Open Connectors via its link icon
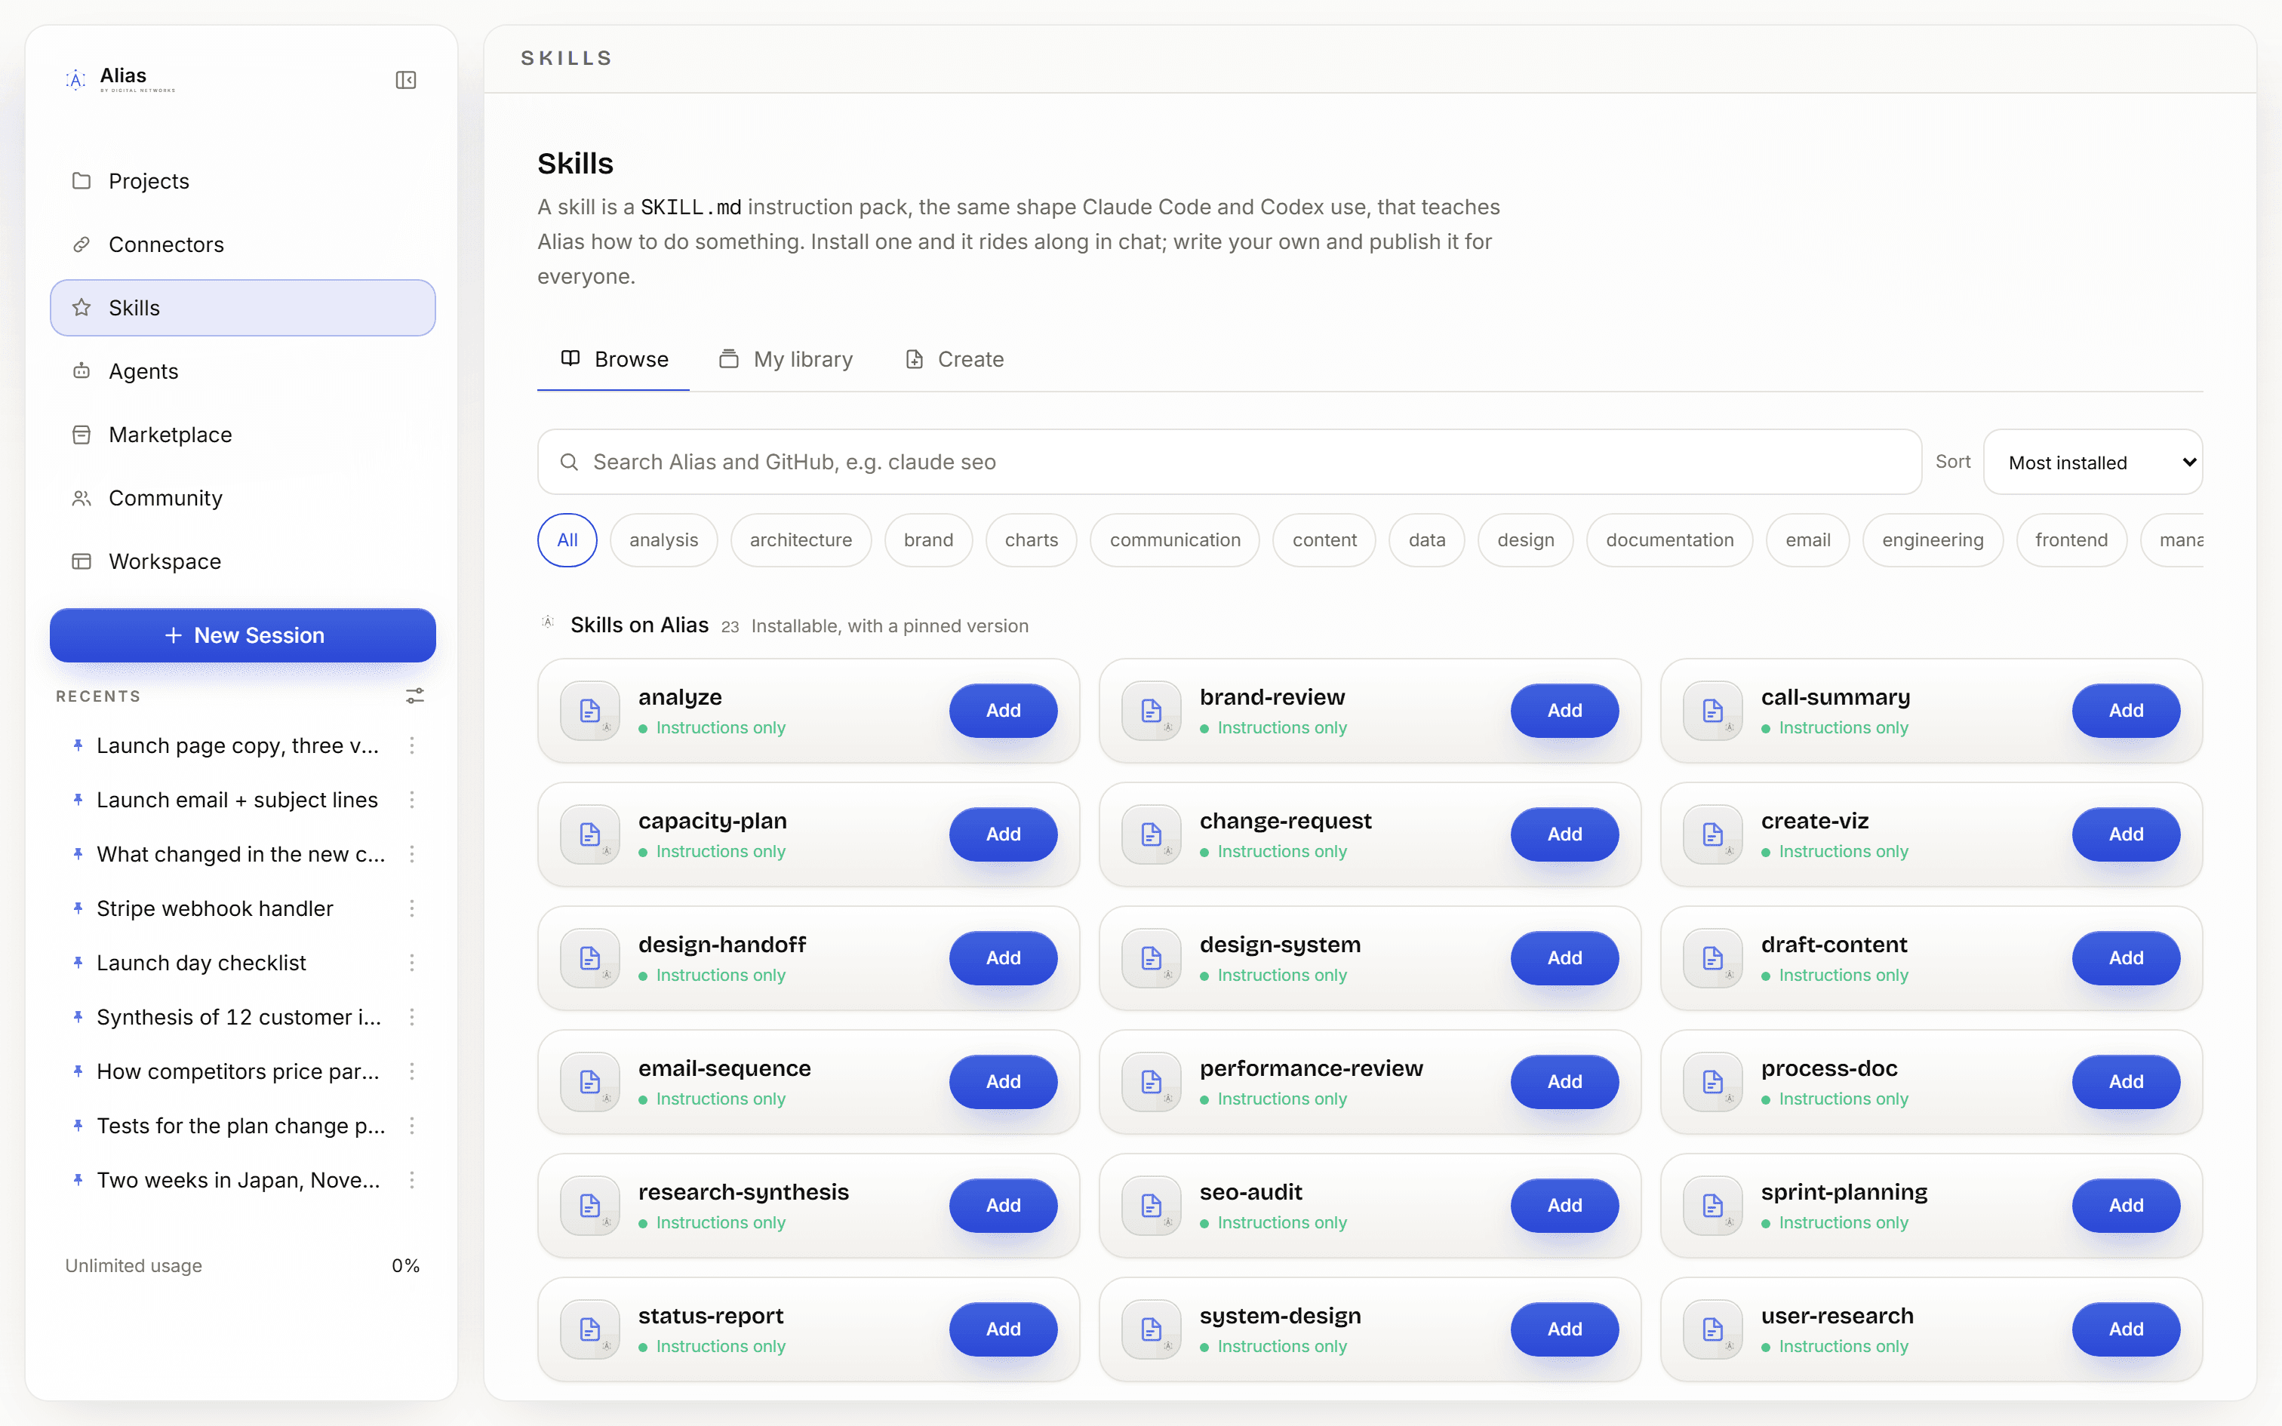The height and width of the screenshot is (1426, 2282). coord(81,244)
